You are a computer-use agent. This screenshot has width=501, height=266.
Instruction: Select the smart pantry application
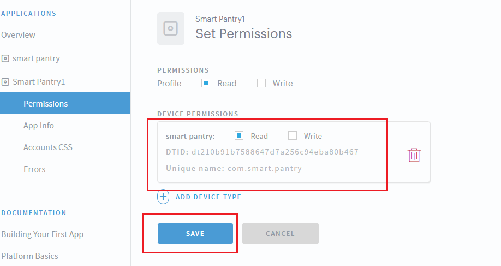point(36,58)
